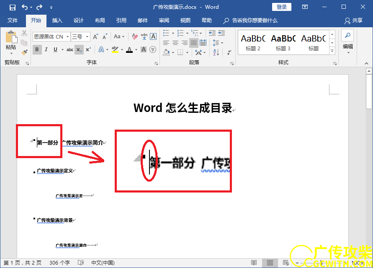Apply the yellow text highlight color
The height and width of the screenshot is (268, 373).
pyautogui.click(x=115, y=49)
